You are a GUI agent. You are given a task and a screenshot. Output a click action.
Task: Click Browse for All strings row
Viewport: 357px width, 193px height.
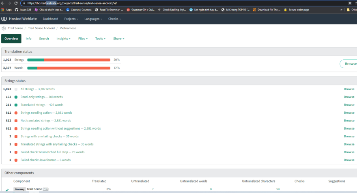tap(349, 89)
